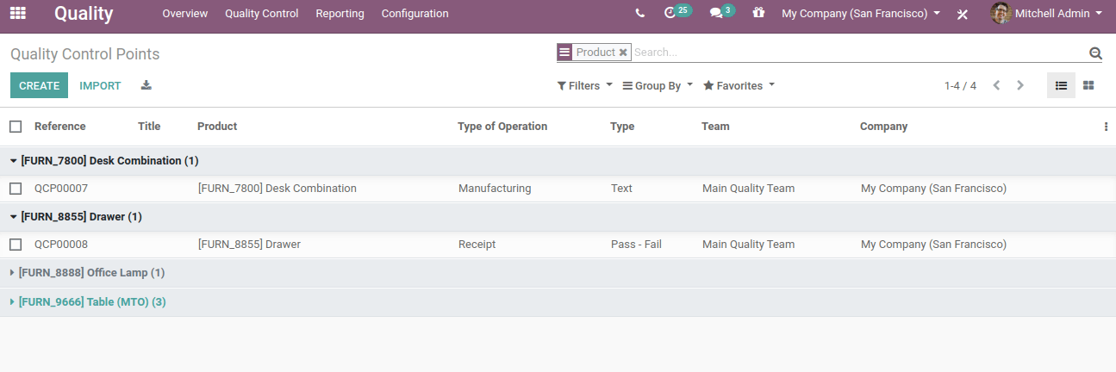The width and height of the screenshot is (1116, 372).
Task: Click the 1-4 / 4 pager counter
Action: pos(960,86)
